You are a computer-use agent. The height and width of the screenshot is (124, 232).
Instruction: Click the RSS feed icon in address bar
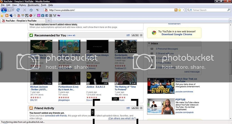click(x=176, y=10)
